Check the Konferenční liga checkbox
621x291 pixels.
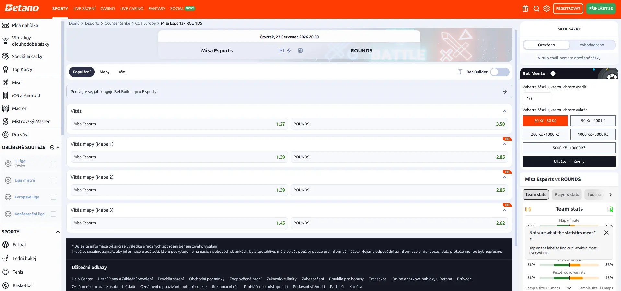tap(53, 214)
